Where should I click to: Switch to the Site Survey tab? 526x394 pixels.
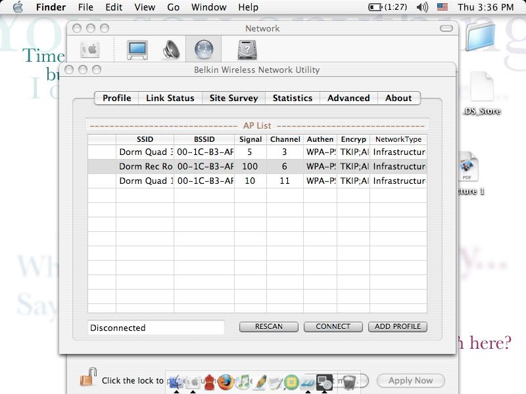click(x=233, y=98)
